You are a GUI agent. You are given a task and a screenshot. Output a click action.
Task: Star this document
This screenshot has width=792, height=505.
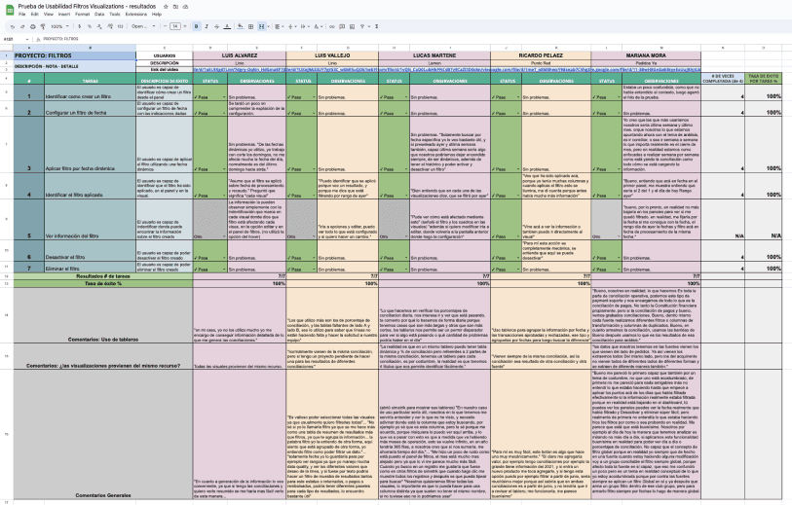coord(166,7)
